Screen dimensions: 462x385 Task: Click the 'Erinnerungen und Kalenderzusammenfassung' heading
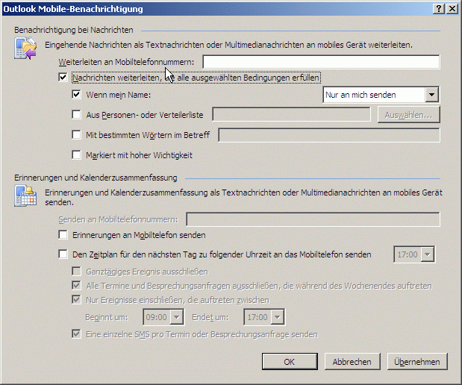(x=96, y=178)
